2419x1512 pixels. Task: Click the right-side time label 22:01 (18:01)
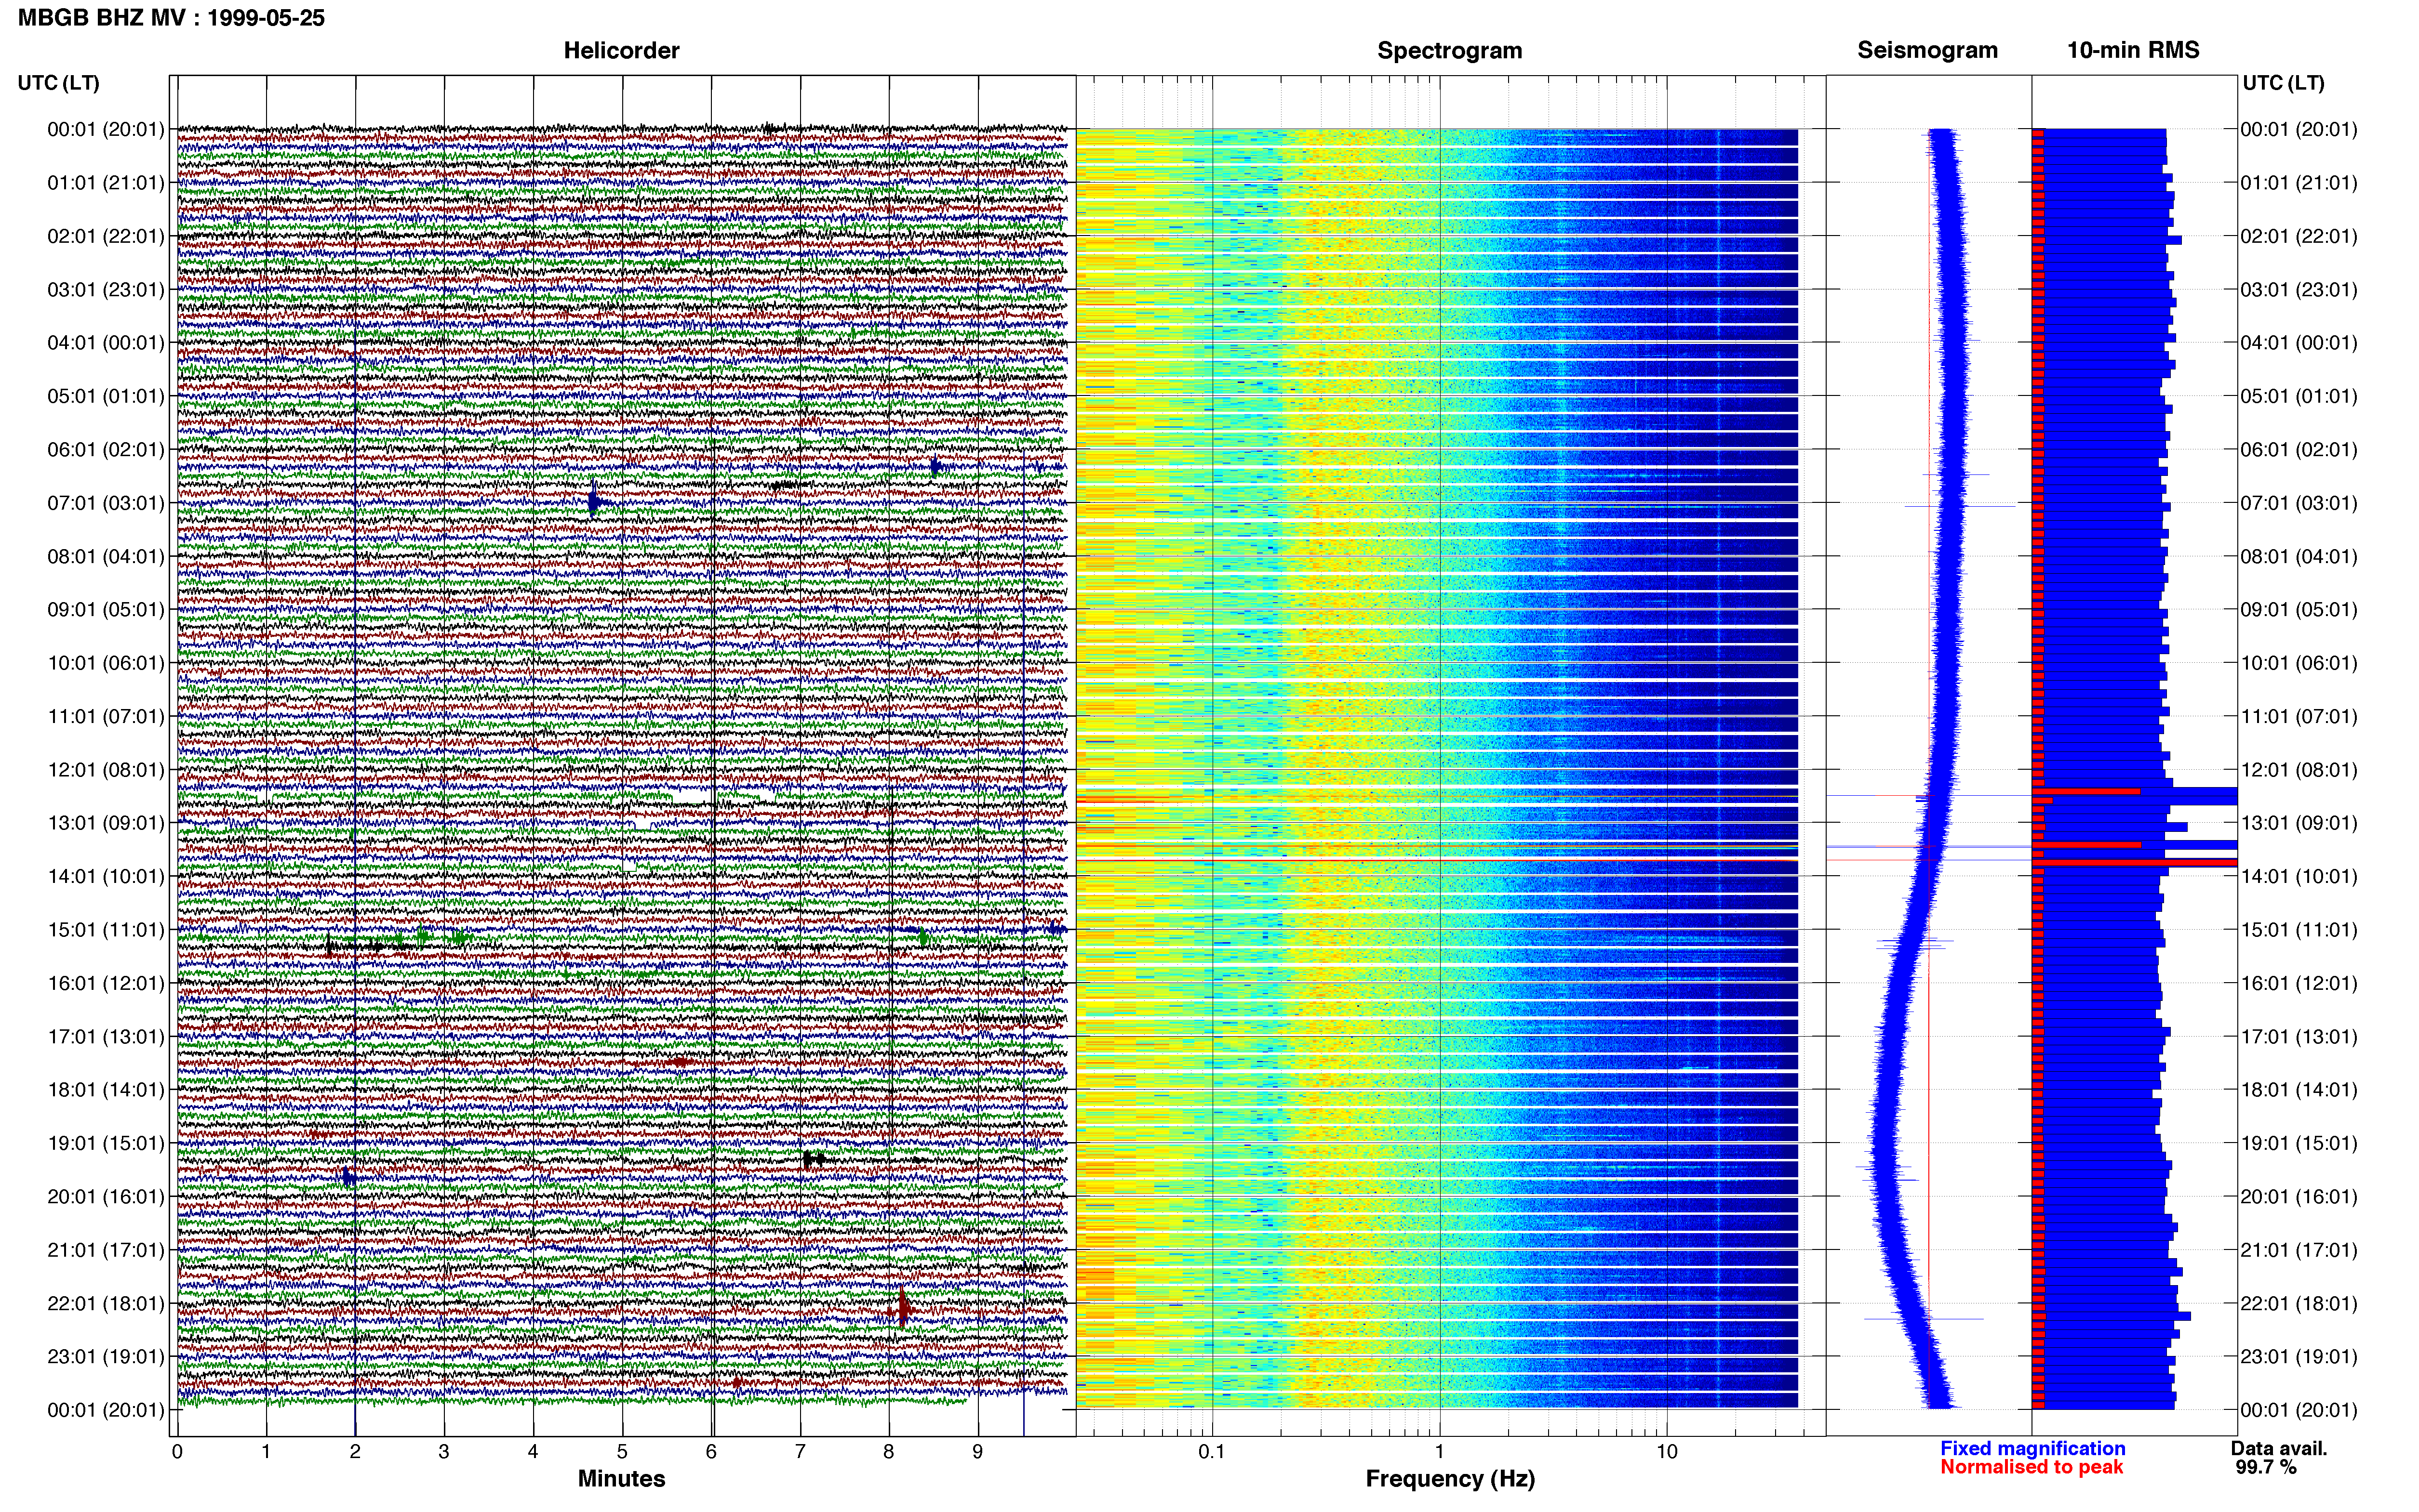coord(2299,1303)
